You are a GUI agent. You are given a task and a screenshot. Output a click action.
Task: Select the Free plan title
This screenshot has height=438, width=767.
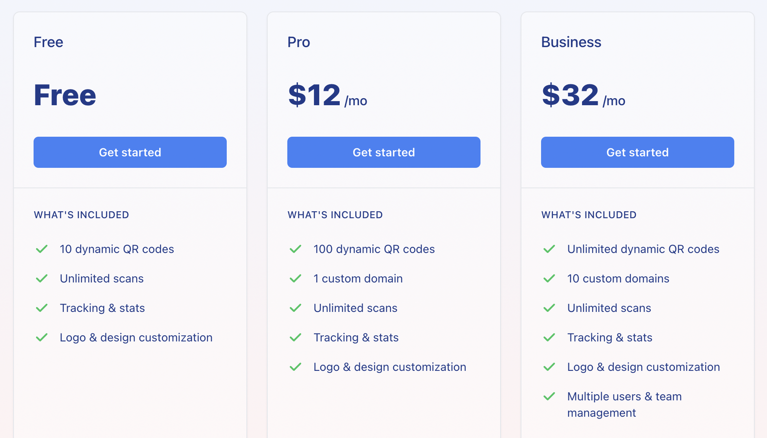click(48, 42)
